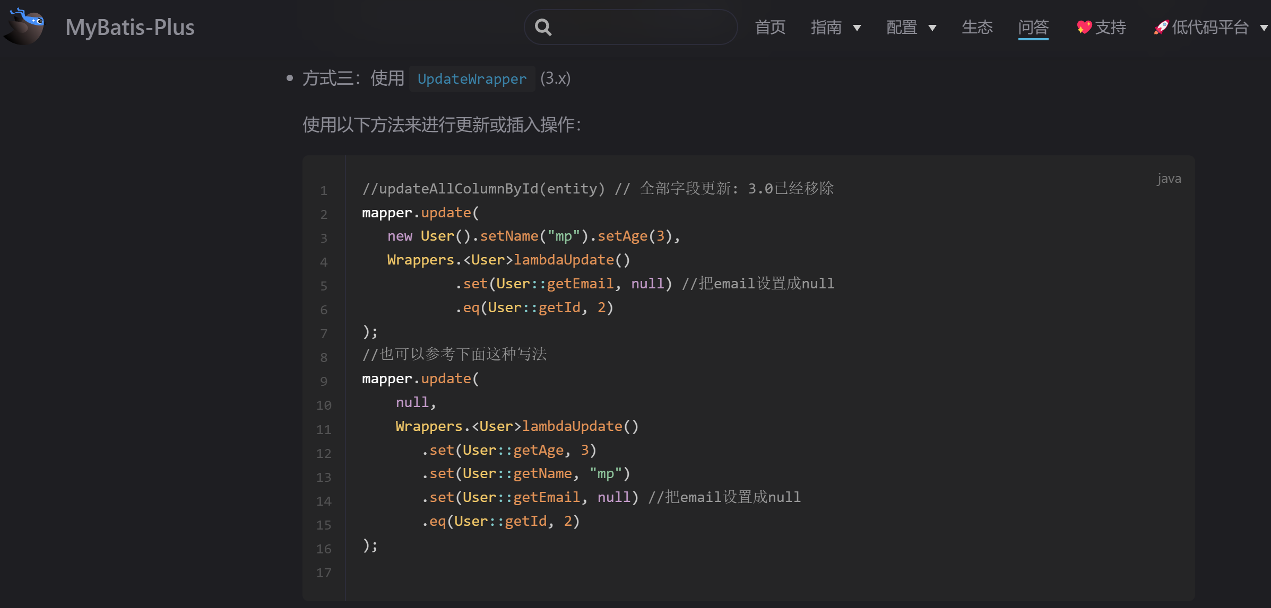Open the 生态 navigation item
This screenshot has width=1271, height=608.
click(977, 27)
